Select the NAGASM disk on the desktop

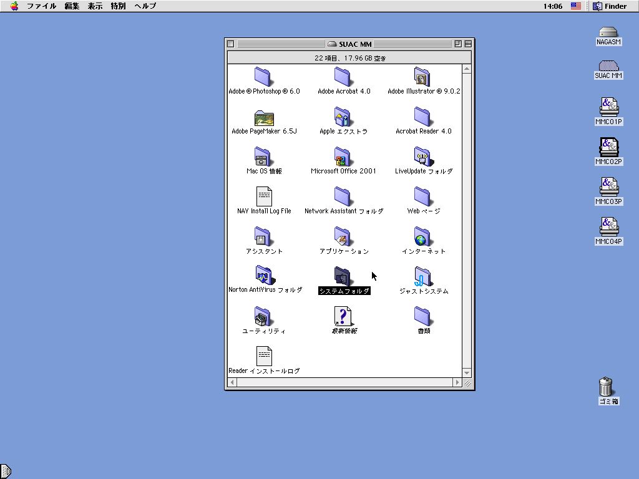[x=608, y=32]
